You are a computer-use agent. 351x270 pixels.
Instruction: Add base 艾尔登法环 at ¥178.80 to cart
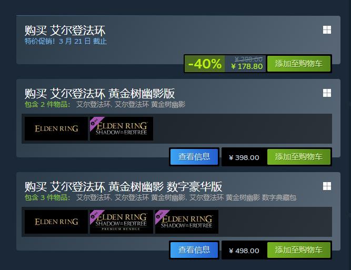[x=298, y=64]
